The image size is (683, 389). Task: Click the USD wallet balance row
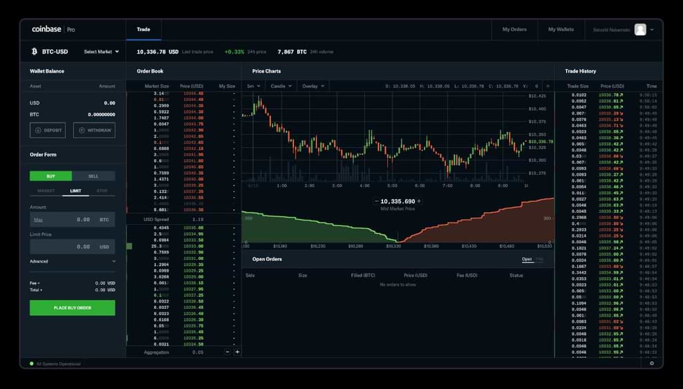pos(73,103)
